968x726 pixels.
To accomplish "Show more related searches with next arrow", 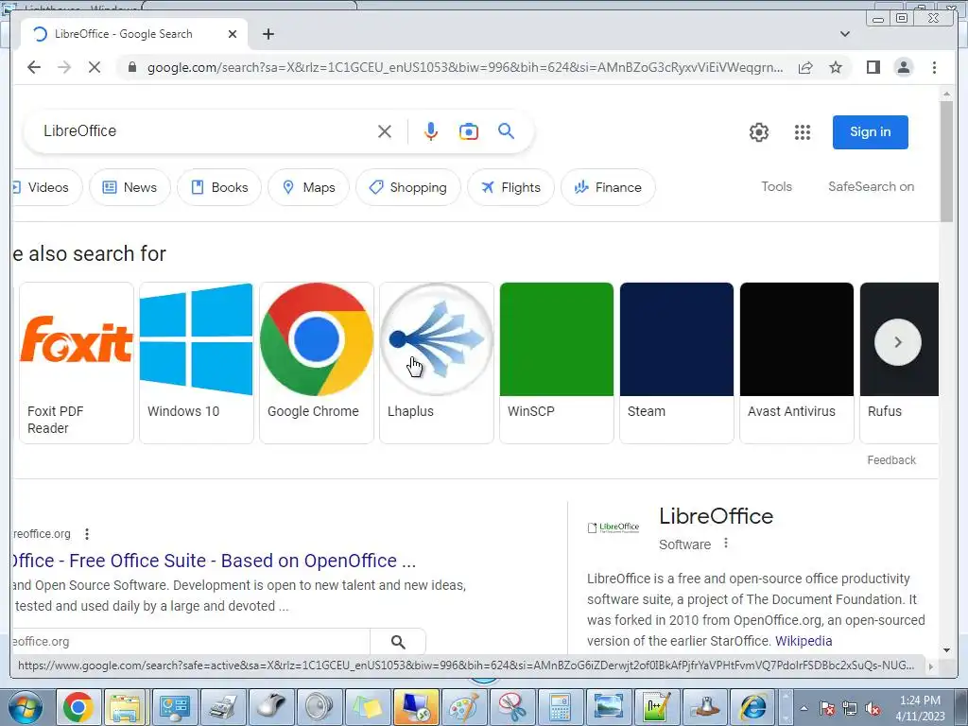I will 898,342.
